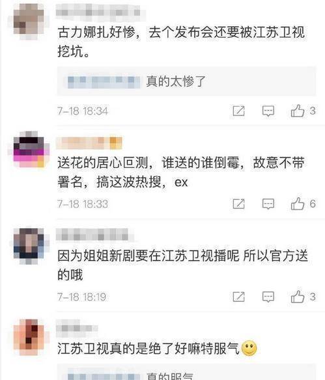Reply to the 古力娜扎好惨 comment

tap(268, 111)
